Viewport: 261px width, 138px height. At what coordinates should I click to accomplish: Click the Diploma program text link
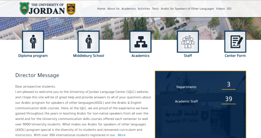point(33,56)
